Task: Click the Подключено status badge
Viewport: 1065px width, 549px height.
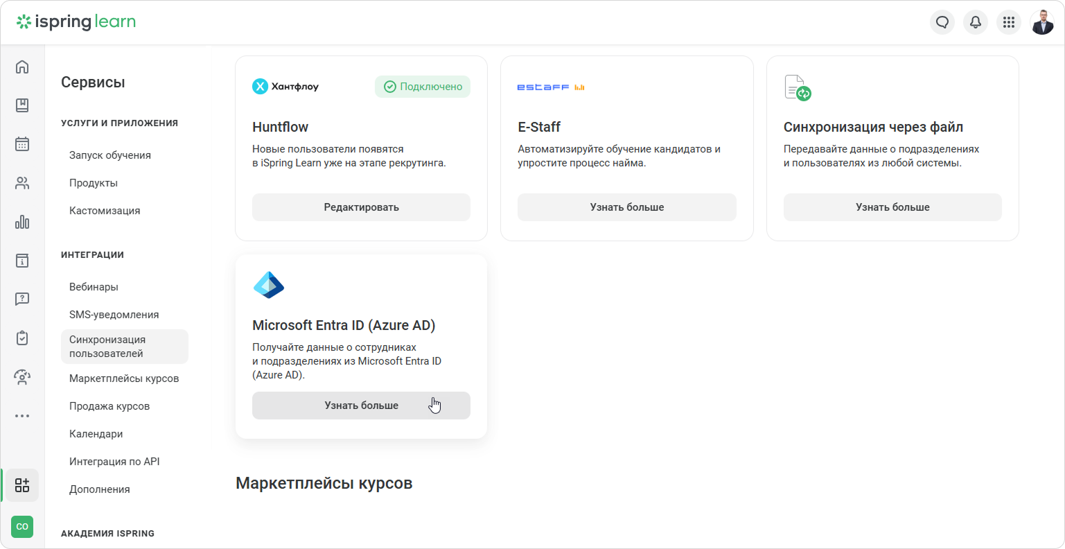Action: click(423, 87)
